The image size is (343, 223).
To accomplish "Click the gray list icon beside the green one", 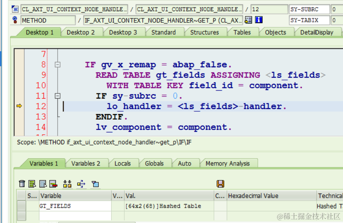I will click(43, 184).
